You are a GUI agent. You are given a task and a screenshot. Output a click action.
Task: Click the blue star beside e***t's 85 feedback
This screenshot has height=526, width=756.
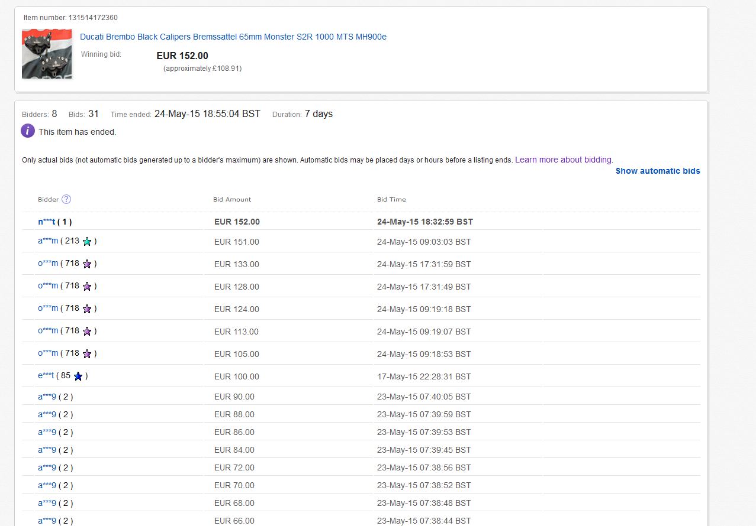click(78, 376)
